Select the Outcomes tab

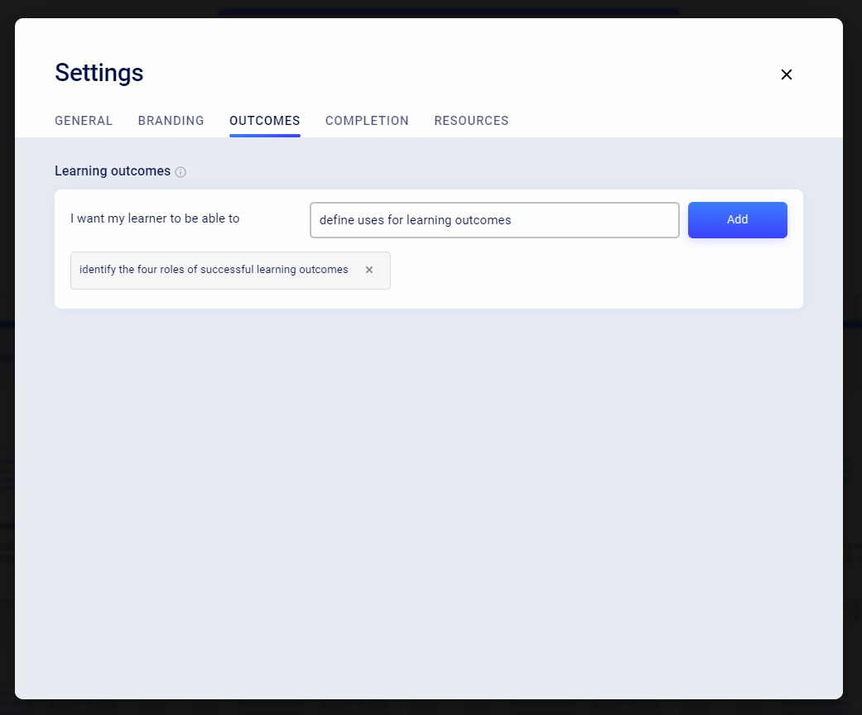pos(264,121)
